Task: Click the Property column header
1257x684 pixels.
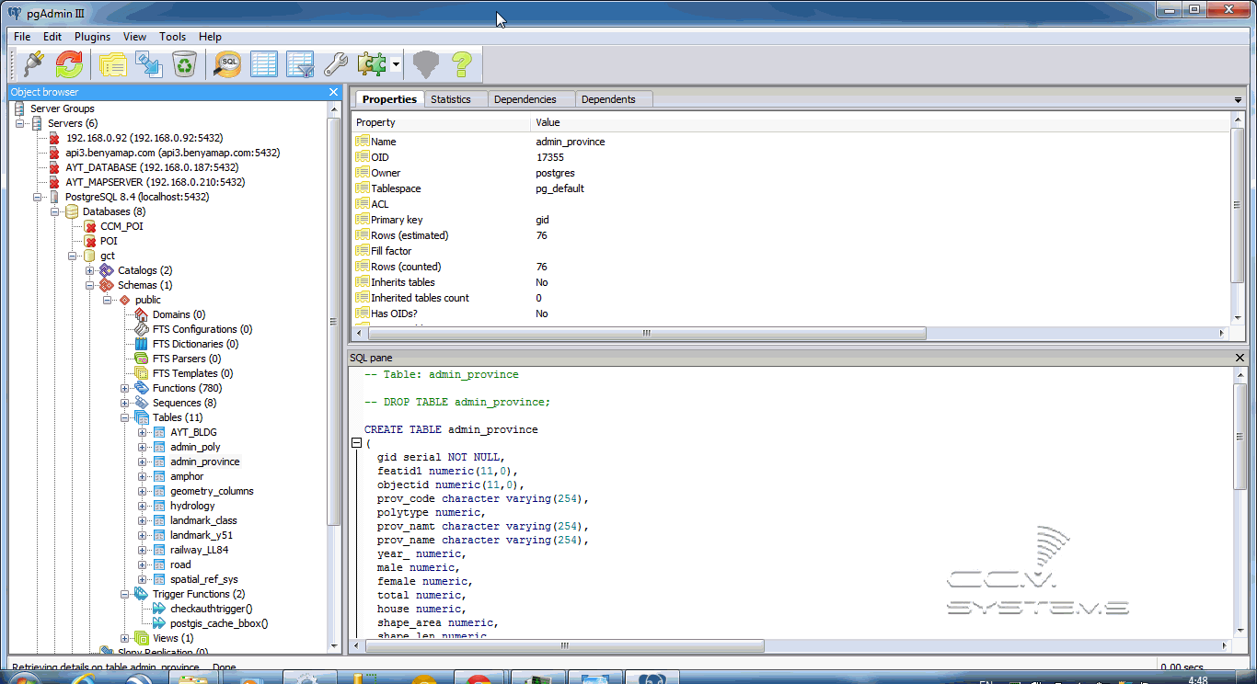Action: [x=442, y=122]
